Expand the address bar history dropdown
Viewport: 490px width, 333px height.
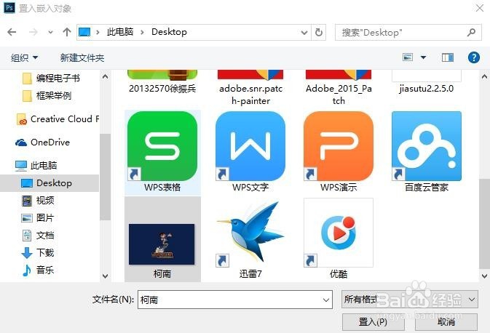[304, 32]
